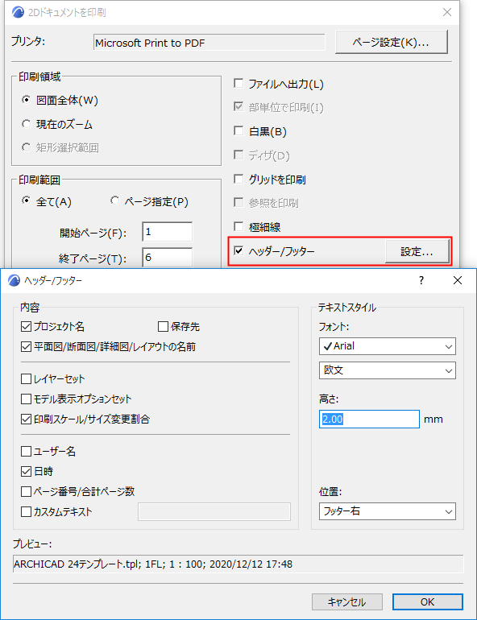Toggle the プロジェクト名 checkbox

click(26, 327)
